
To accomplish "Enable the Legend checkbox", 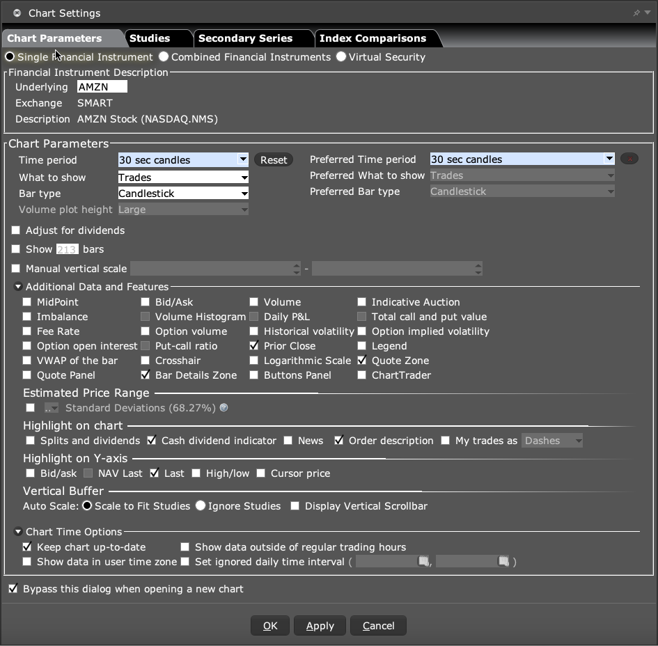I will click(362, 346).
